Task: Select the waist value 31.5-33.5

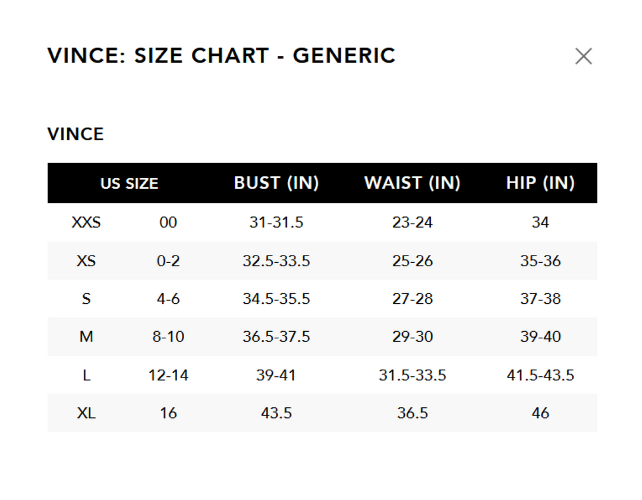Action: click(x=412, y=375)
